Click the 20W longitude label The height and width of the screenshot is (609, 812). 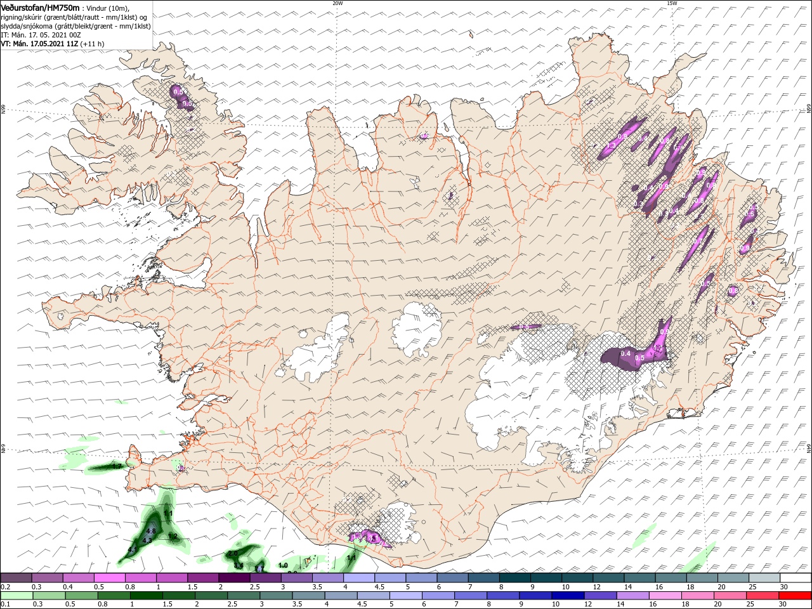click(337, 3)
